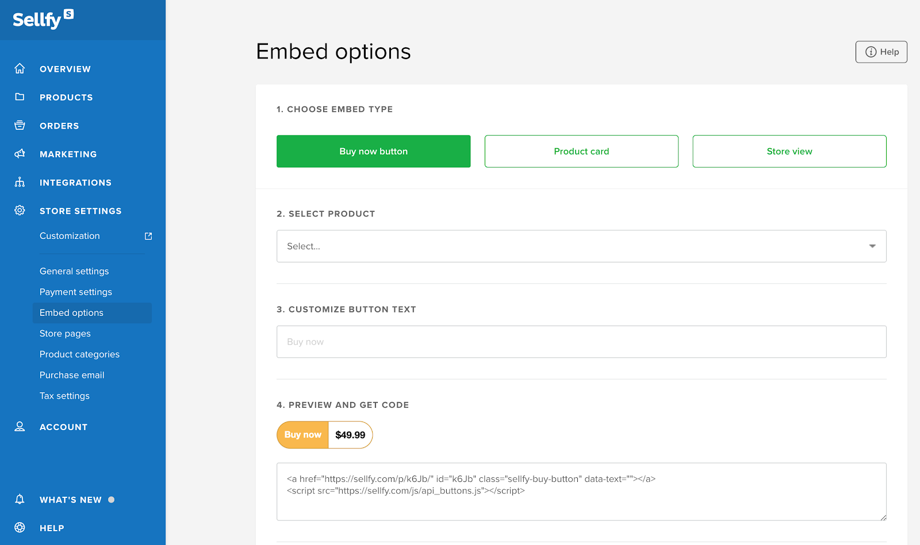Viewport: 920px width, 545px height.
Task: Choose the Store view embed type
Action: tap(789, 152)
